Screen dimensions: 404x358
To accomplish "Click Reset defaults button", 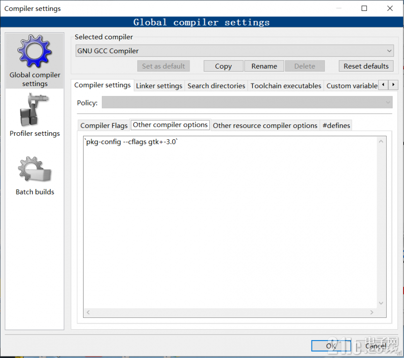I will point(366,66).
